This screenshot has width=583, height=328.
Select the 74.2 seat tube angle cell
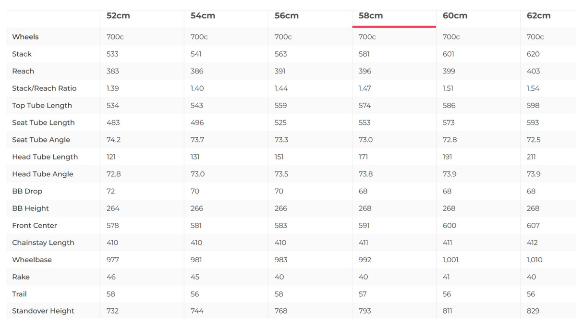coord(113,140)
